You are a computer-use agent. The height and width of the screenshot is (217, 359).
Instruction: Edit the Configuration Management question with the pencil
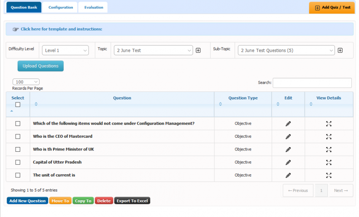click(x=288, y=124)
